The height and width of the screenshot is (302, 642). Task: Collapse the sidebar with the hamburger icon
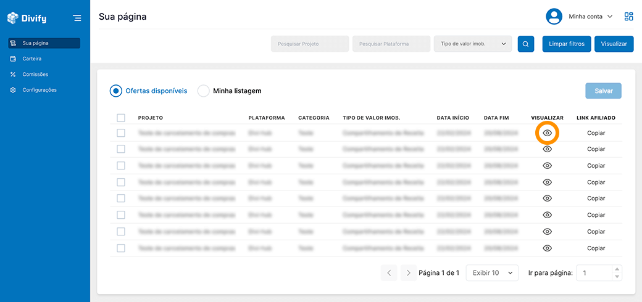point(77,18)
